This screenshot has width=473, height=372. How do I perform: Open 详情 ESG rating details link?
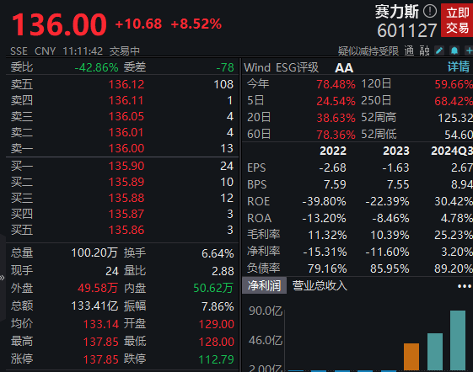point(459,66)
